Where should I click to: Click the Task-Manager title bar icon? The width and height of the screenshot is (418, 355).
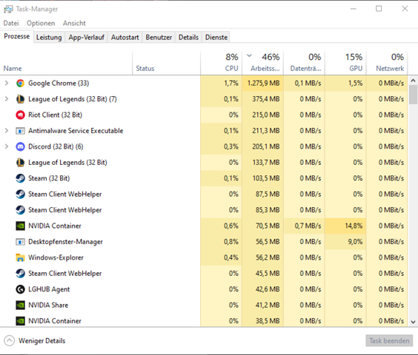pyautogui.click(x=8, y=10)
